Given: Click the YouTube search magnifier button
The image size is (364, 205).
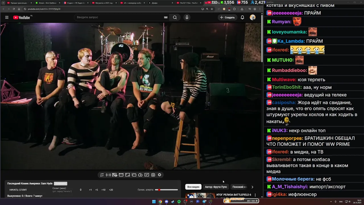Looking at the screenshot, I should (175, 17).
